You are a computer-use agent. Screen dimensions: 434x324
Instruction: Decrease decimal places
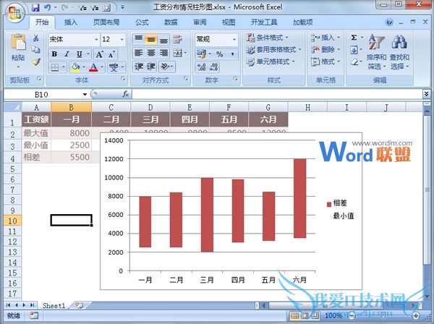(x=213, y=67)
